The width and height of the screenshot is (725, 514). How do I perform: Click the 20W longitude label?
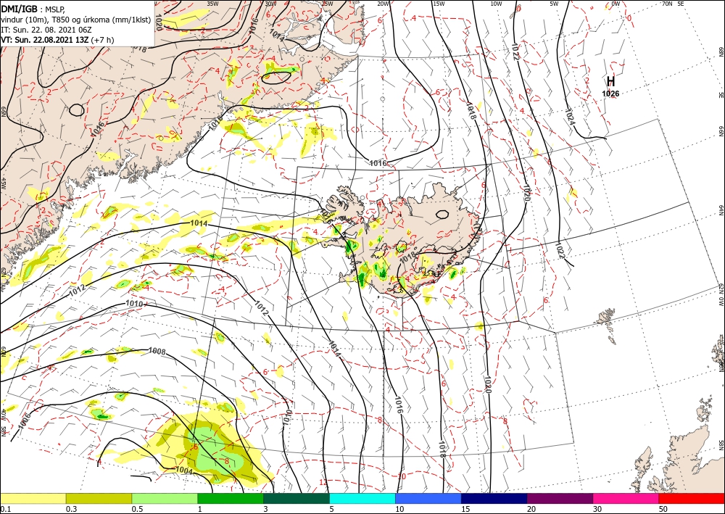pyautogui.click(x=383, y=4)
